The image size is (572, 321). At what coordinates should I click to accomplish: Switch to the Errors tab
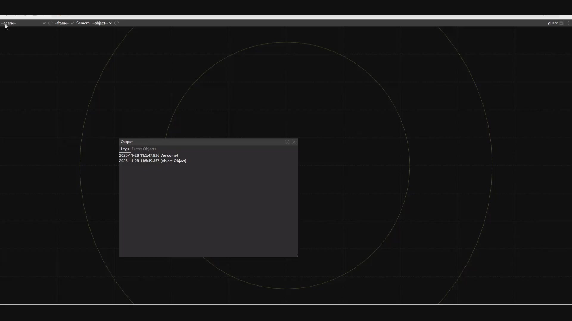(137, 149)
